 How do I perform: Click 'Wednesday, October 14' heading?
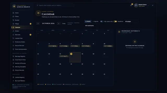pyautogui.click(x=130, y=31)
